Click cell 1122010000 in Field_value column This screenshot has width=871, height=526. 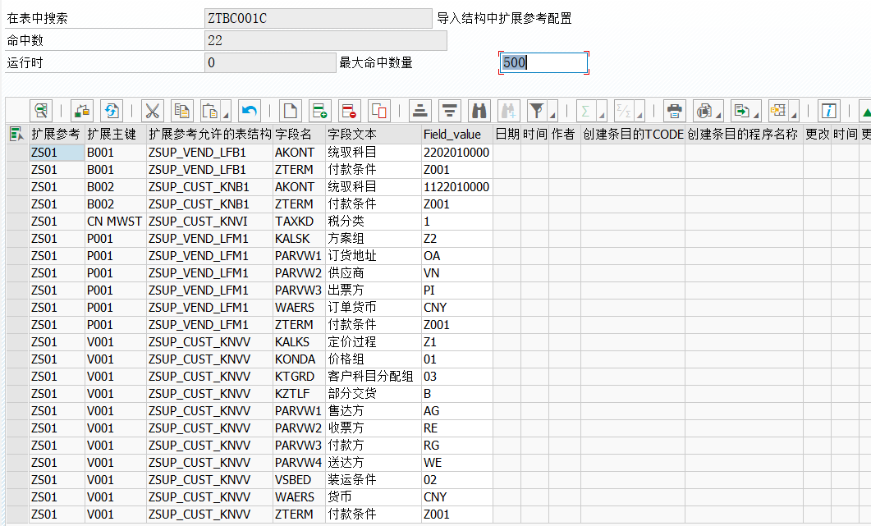[x=456, y=187]
